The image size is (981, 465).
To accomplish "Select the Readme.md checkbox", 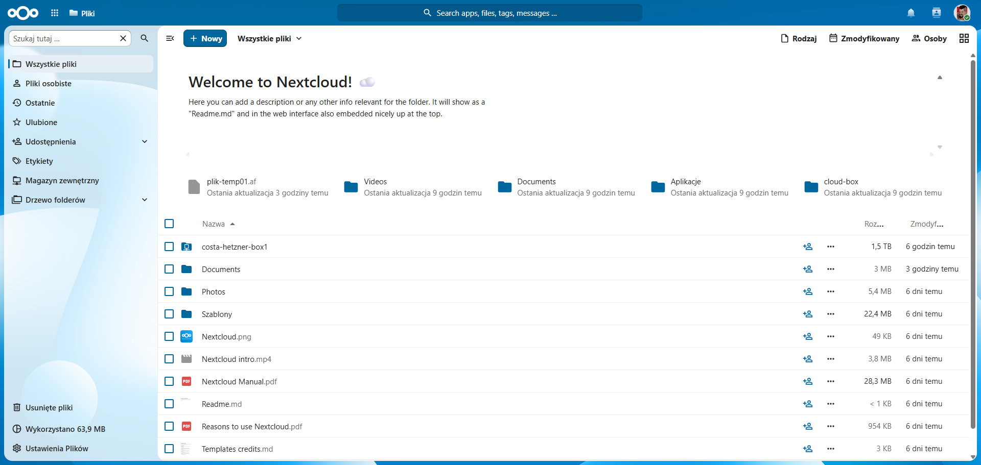I will pos(169,404).
